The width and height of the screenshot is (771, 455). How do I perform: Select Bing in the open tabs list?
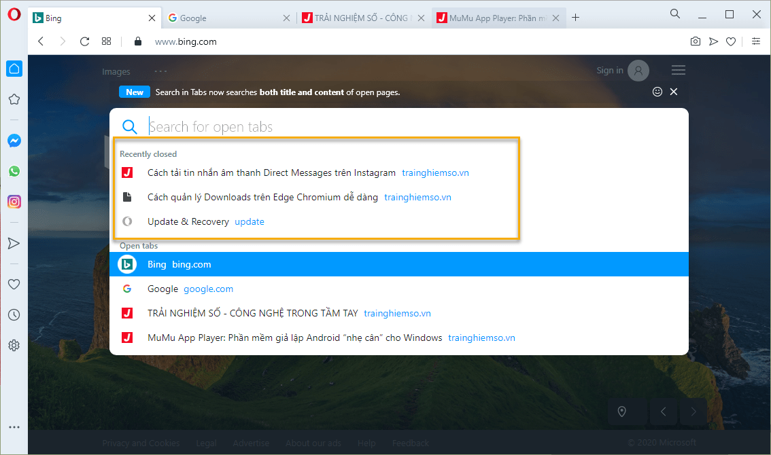pyautogui.click(x=399, y=264)
